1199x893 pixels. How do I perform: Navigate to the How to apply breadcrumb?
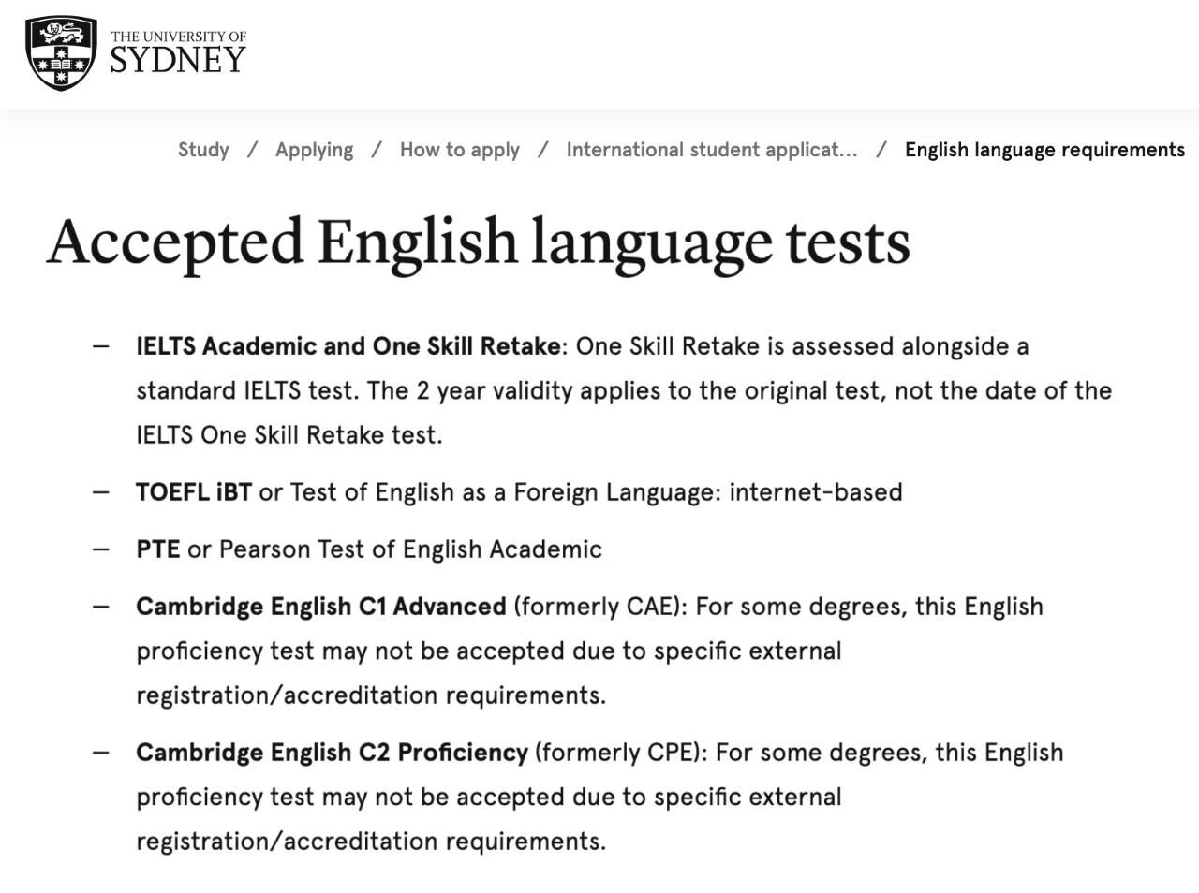click(x=459, y=150)
